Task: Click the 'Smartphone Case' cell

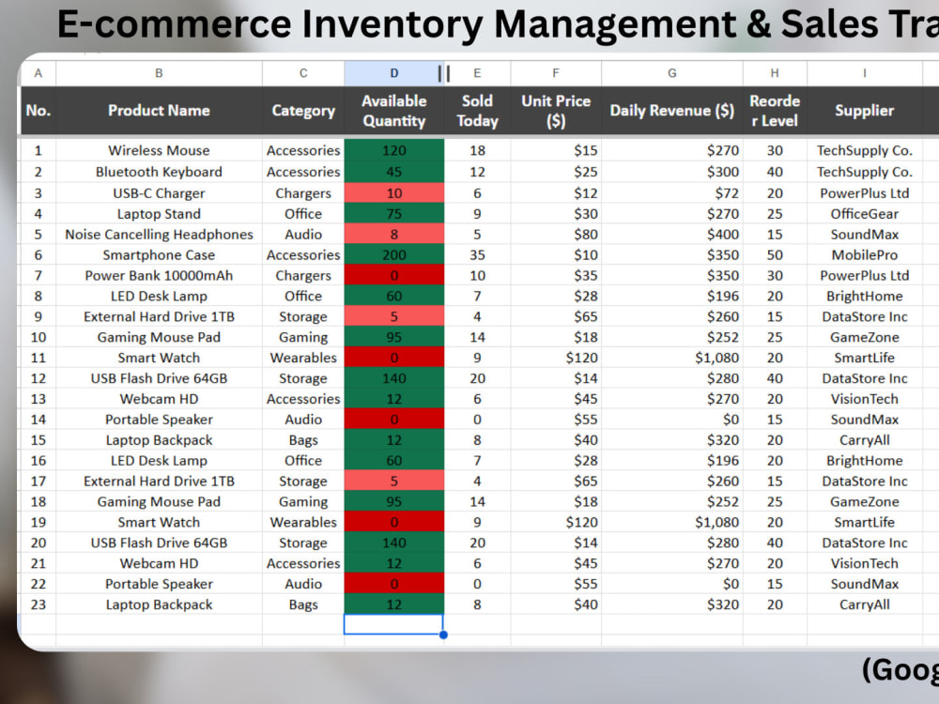Action: point(159,255)
